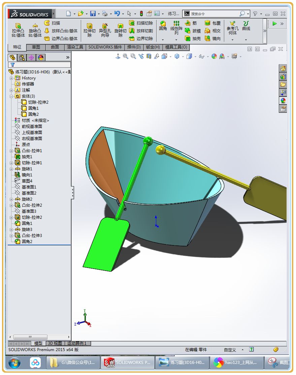Click the Lofted Boss/Base (放样凸台/基体) tool
This screenshot has width=296, height=375.
[x=61, y=31]
